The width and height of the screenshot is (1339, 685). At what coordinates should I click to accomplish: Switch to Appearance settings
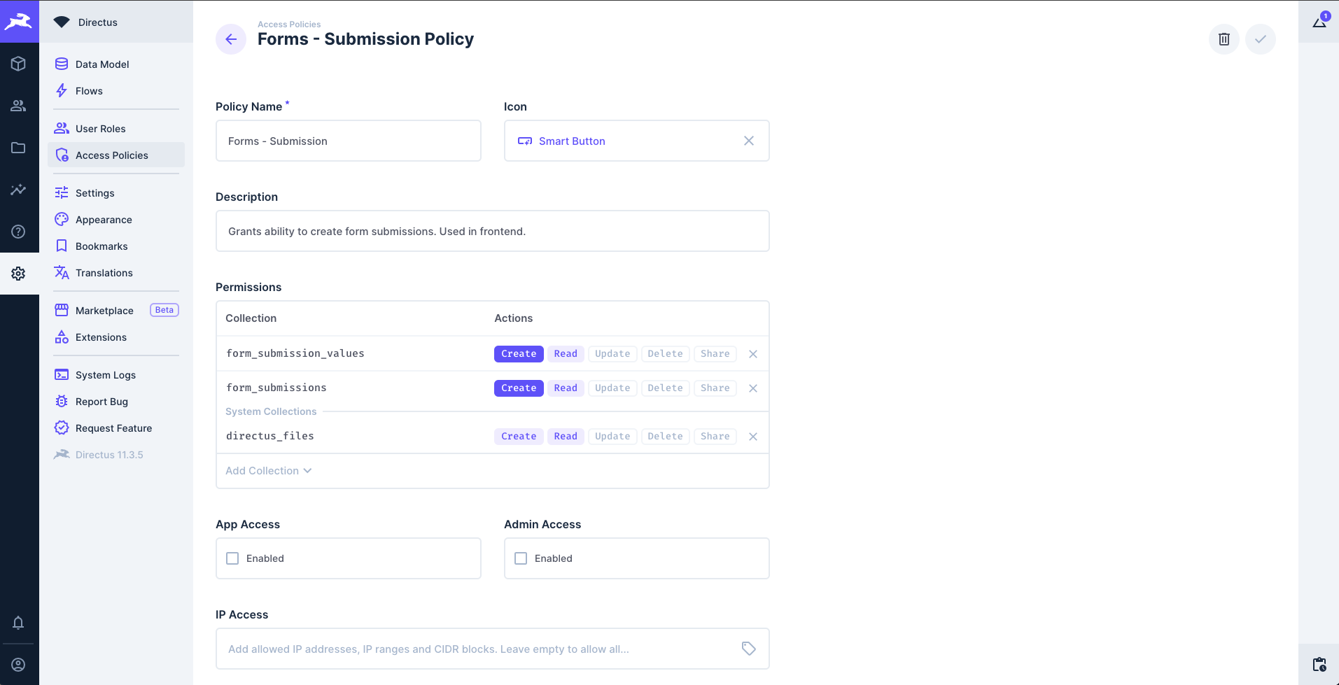[x=104, y=219]
